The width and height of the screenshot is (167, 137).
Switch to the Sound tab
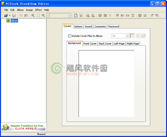(x=88, y=27)
